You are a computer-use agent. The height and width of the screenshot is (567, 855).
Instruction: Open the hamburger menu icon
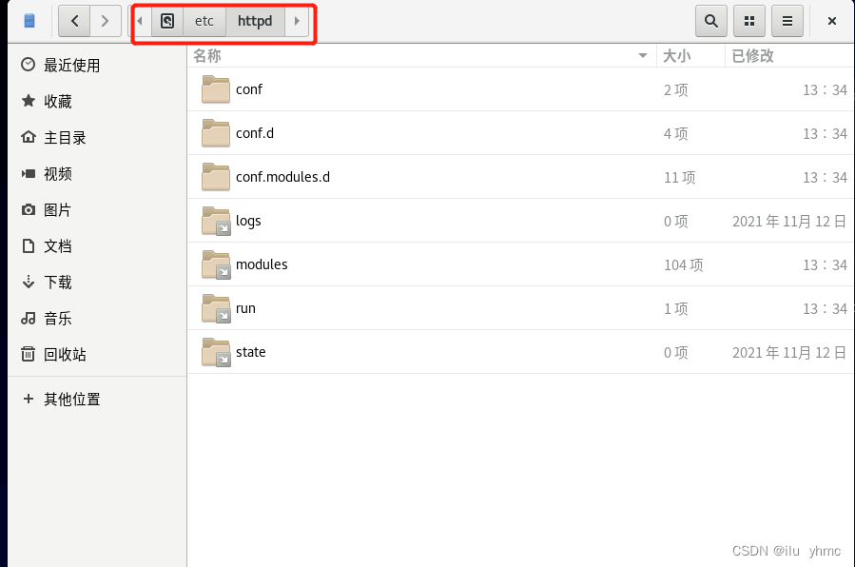point(787,20)
